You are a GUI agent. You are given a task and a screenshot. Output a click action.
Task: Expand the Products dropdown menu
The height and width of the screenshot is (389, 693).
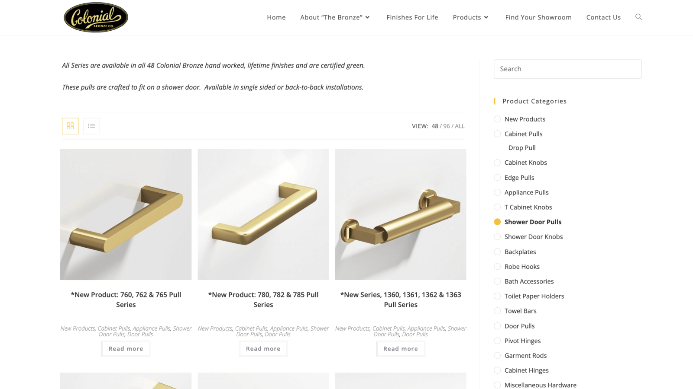471,17
